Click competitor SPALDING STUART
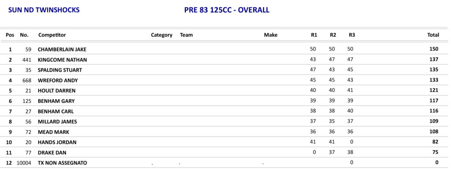The height and width of the screenshot is (180, 451). click(x=59, y=70)
